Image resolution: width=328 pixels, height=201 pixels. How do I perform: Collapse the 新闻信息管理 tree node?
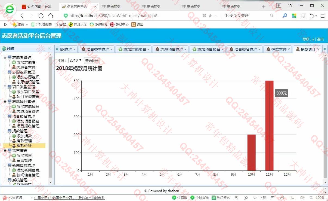pyautogui.click(x=5, y=165)
